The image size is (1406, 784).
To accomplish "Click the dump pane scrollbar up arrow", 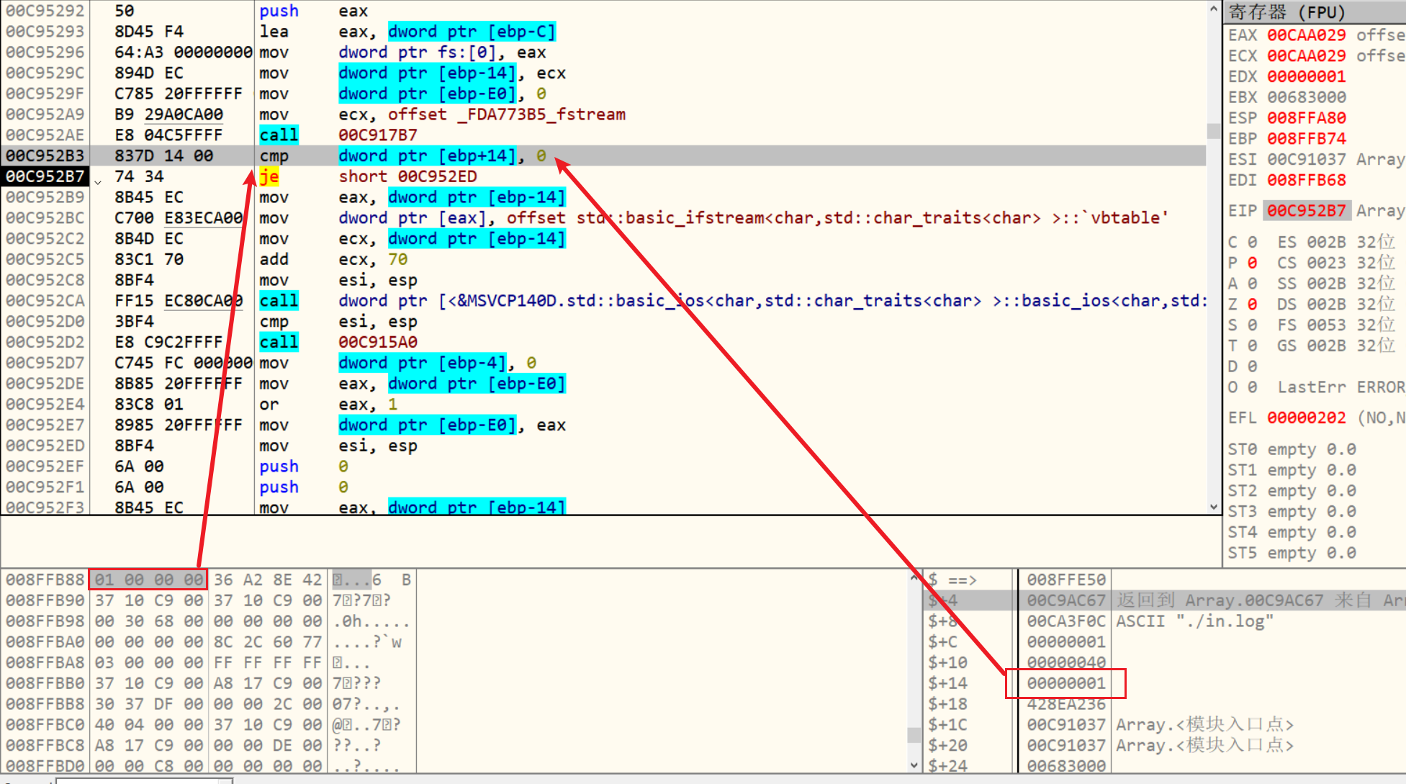I will click(914, 577).
